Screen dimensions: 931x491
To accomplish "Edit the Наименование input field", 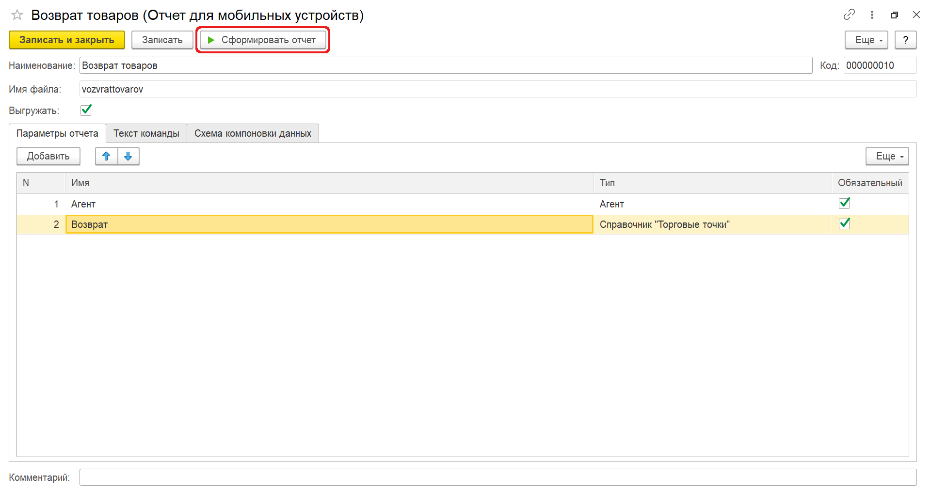I will point(446,65).
